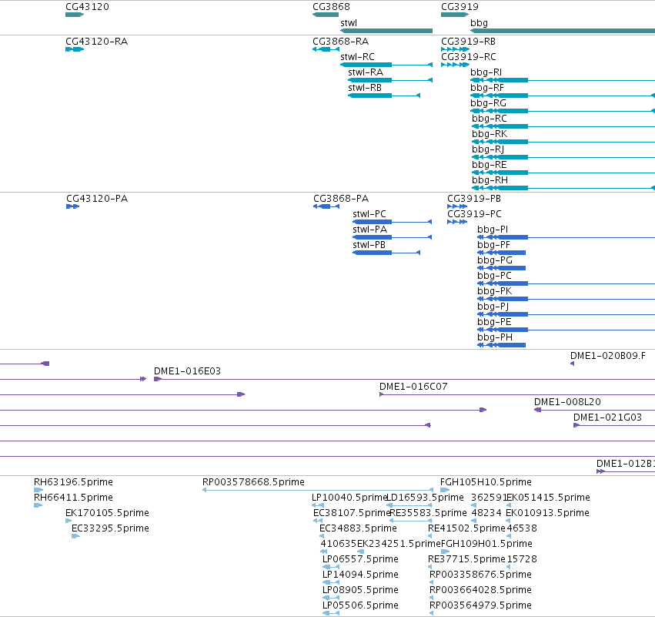Click the stwl gene name

click(349, 23)
